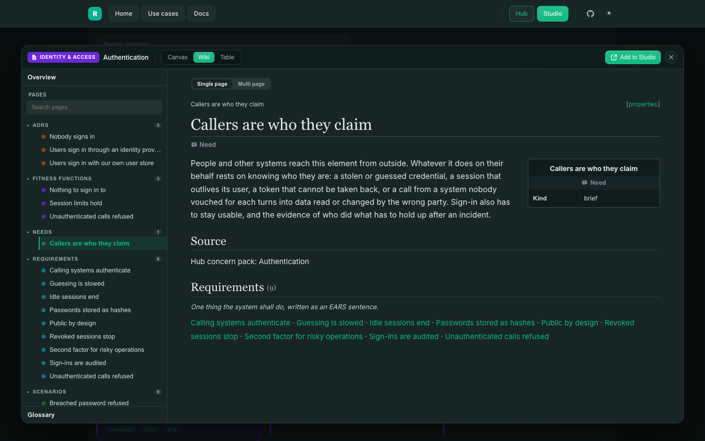Follow 'Sign-ins are audited' content link

pos(404,337)
